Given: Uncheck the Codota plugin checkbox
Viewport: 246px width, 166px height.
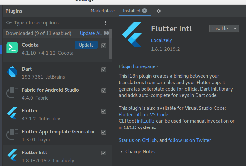Looking at the screenshot, I should coord(104,45).
